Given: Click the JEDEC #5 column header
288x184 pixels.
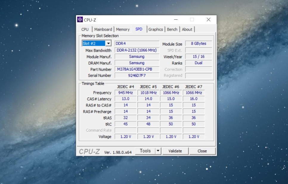Looking at the screenshot, I should tap(148, 87).
